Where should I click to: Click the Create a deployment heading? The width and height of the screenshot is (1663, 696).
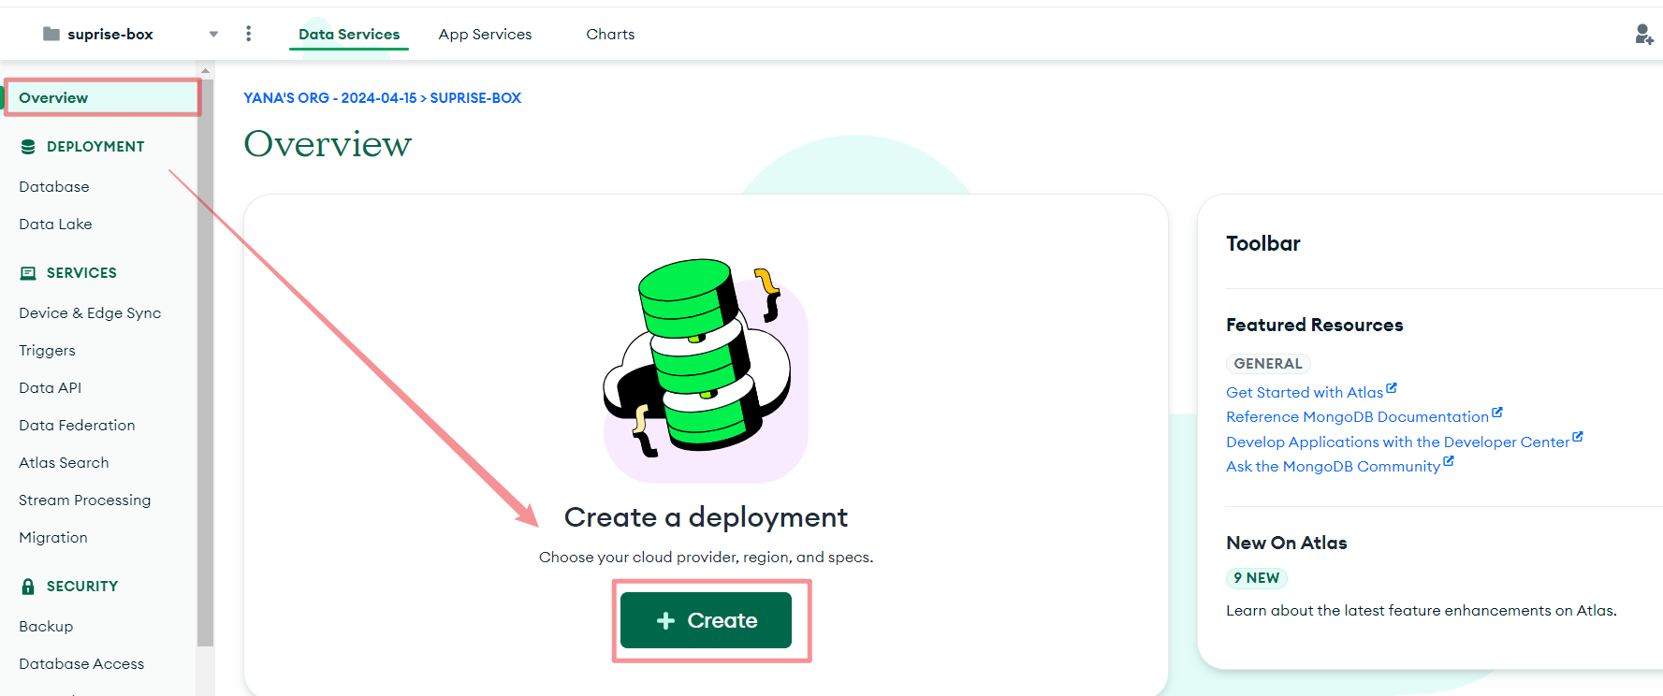[706, 517]
